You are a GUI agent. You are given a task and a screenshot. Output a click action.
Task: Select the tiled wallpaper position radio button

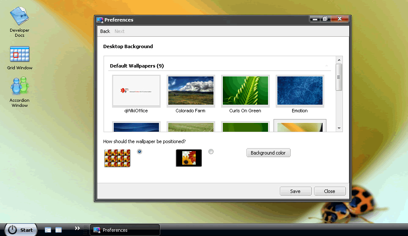[x=140, y=152]
